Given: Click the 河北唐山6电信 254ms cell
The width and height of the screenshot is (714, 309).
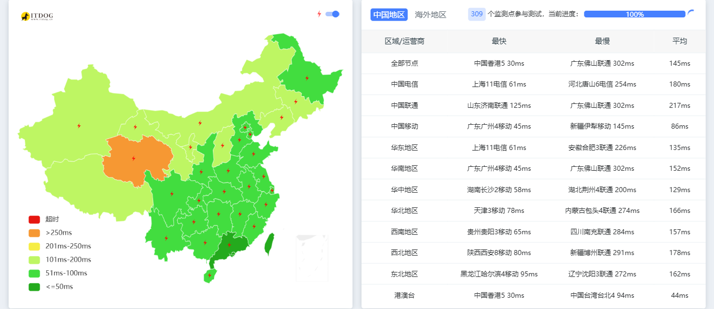Looking at the screenshot, I should click(x=603, y=84).
